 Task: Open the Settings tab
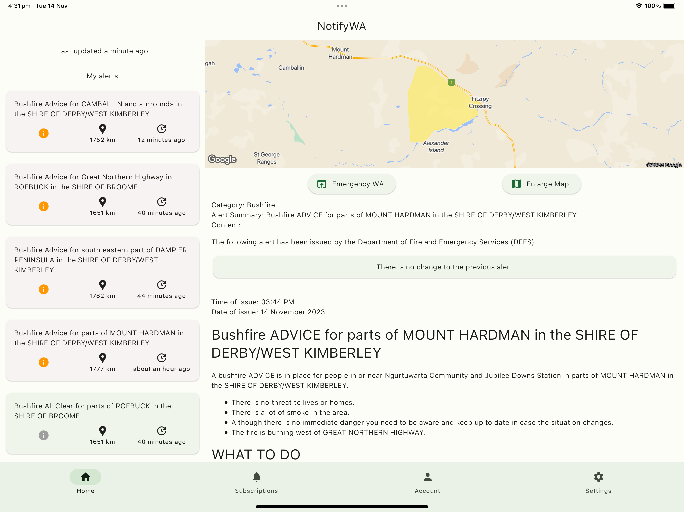[598, 482]
